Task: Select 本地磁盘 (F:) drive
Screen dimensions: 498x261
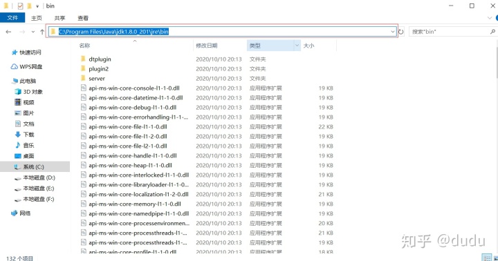Action: click(39, 199)
